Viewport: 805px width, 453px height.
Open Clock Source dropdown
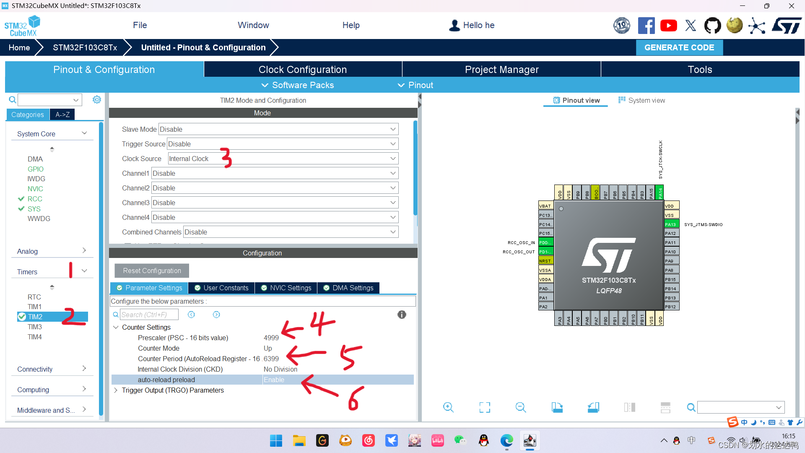point(283,159)
